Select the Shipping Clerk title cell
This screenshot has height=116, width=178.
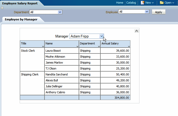[30, 74]
